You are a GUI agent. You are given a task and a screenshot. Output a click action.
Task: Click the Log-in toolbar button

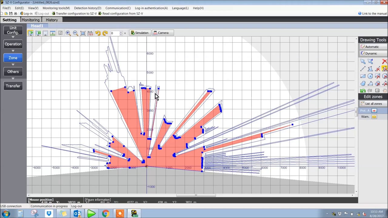point(26,14)
